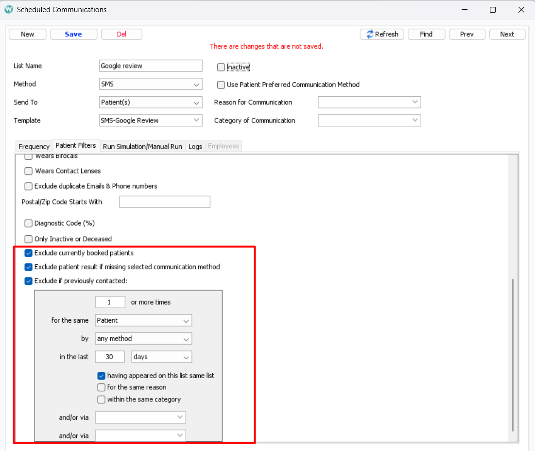Click the Scheduled Communications app icon
Image resolution: width=535 pixels, height=451 pixels.
point(9,10)
